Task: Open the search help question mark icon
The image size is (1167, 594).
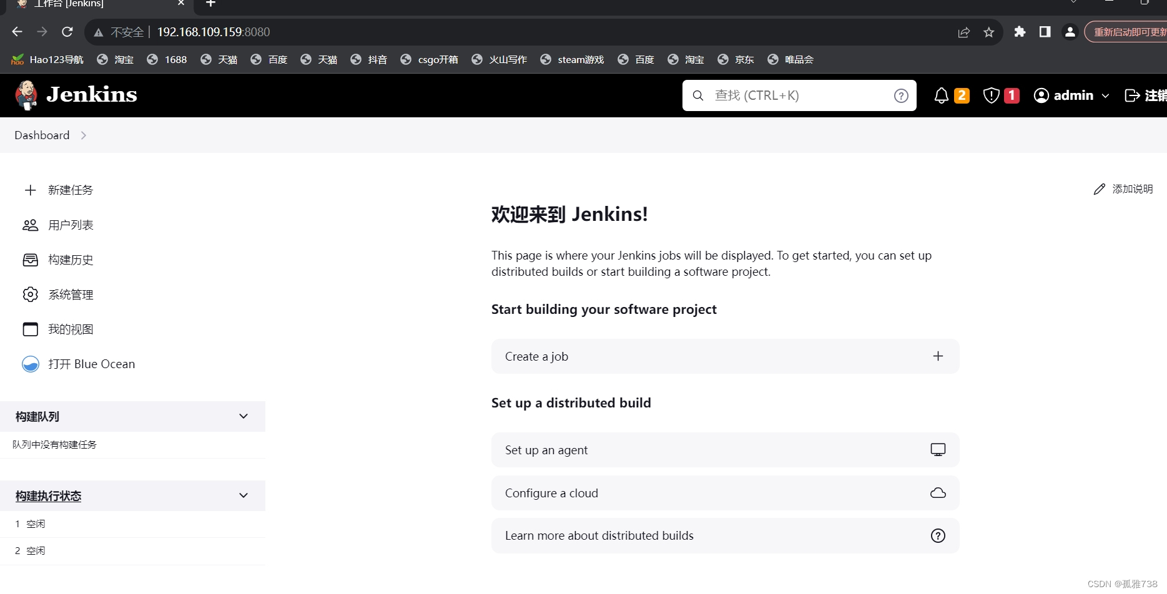Action: point(900,95)
